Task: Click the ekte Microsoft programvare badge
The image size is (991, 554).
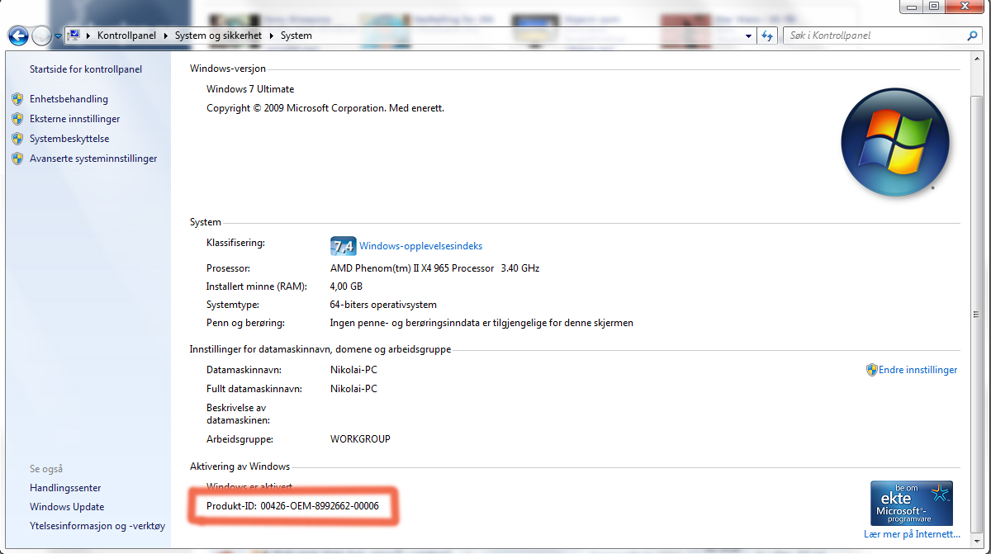Action: pyautogui.click(x=912, y=504)
